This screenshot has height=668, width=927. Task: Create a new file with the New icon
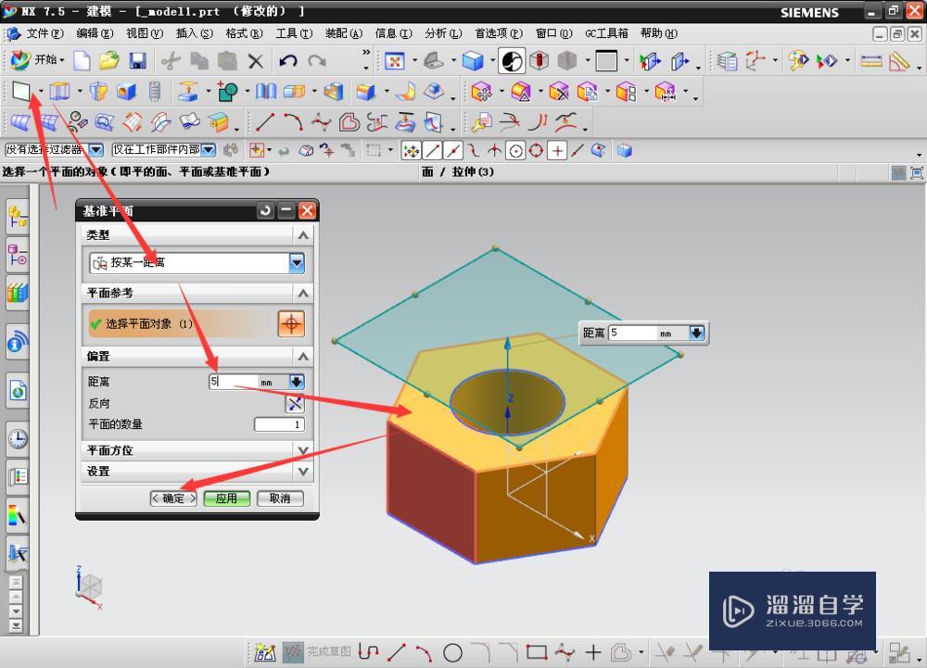pos(82,60)
